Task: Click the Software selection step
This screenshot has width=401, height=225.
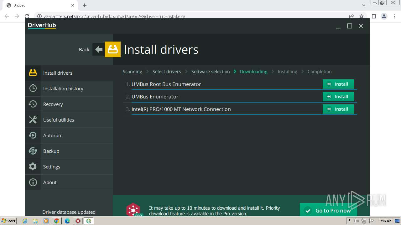Action: (211, 72)
